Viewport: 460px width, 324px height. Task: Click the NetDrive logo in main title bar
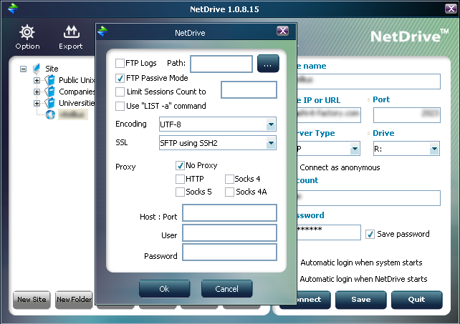(13, 8)
